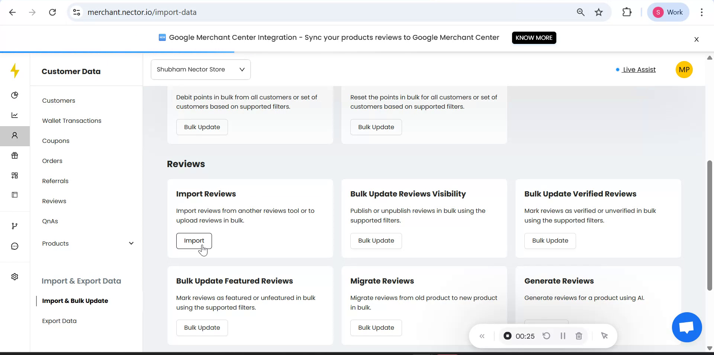This screenshot has width=714, height=355.
Task: Expand the Products submenu chevron
Action: tap(131, 243)
